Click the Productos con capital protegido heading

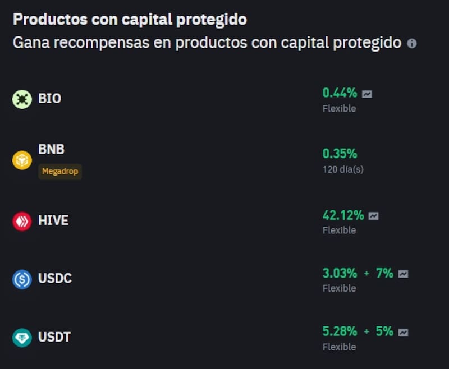coord(130,19)
